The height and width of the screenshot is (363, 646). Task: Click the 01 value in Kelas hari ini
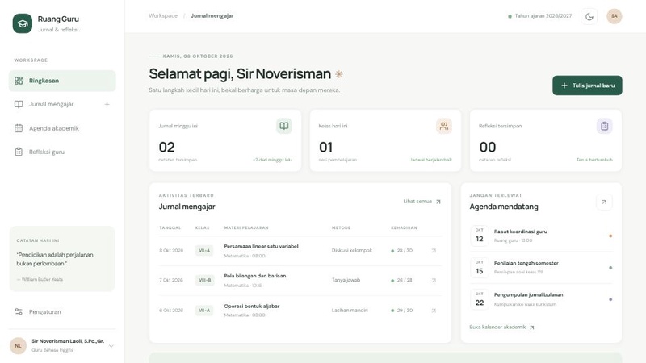coord(325,147)
